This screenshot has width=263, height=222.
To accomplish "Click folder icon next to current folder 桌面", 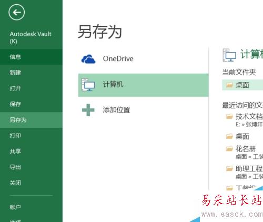I will click(x=229, y=85).
